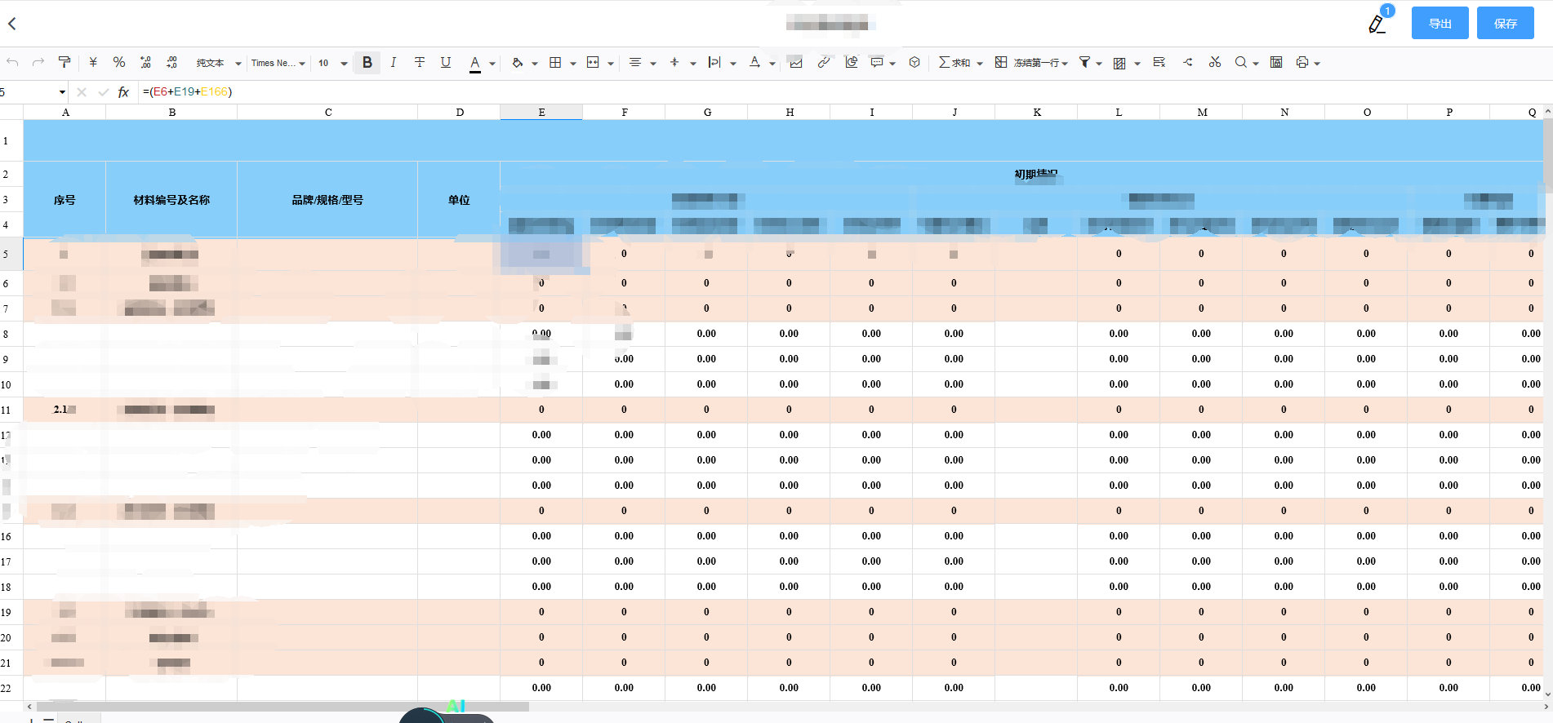The image size is (1553, 723).
Task: Insert a hyperlink
Action: click(x=824, y=63)
